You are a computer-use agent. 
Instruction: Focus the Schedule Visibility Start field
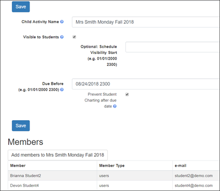click(x=172, y=47)
